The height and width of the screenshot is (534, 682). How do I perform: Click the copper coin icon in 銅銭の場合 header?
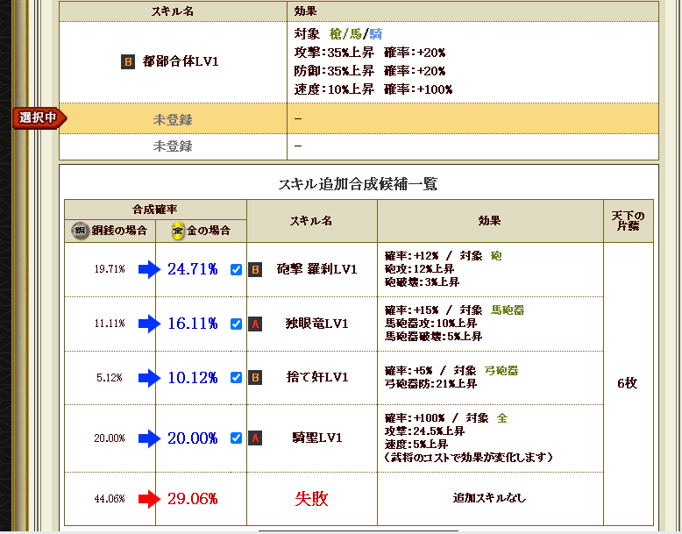click(x=80, y=231)
